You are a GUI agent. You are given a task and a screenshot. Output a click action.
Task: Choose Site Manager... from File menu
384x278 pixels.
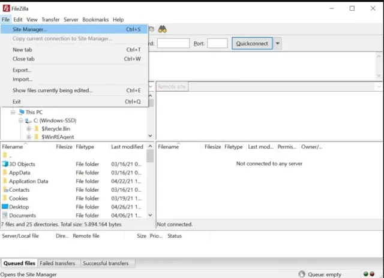point(30,29)
